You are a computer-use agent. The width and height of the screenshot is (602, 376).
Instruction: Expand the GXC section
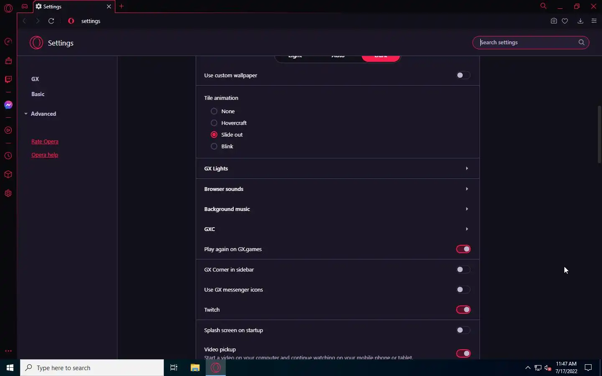click(338, 229)
